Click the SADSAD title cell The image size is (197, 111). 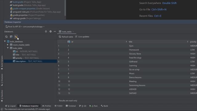click(133, 93)
